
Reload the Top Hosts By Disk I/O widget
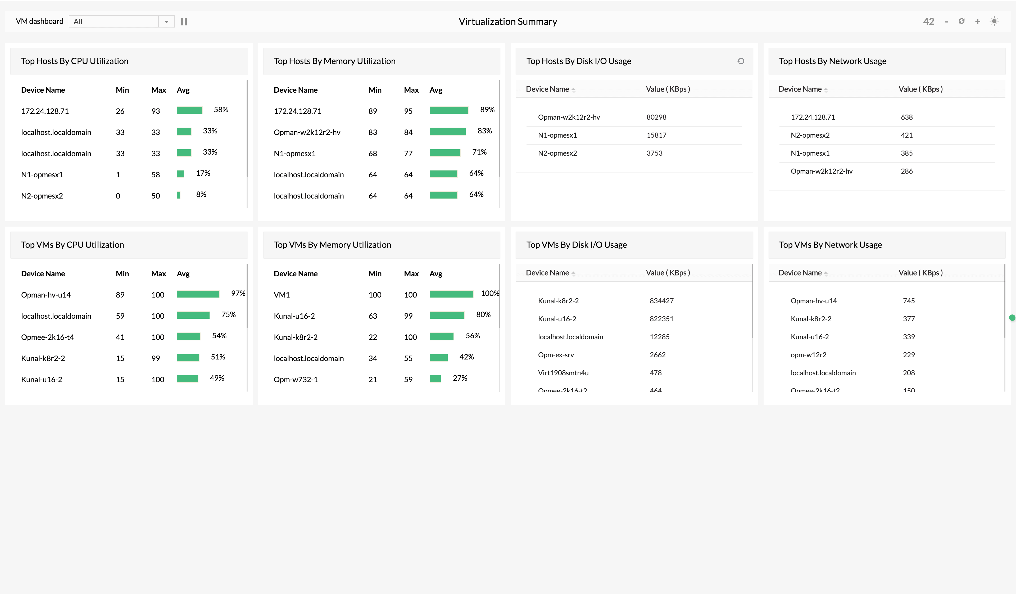(741, 61)
